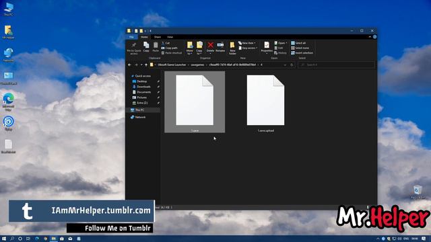The width and height of the screenshot is (431, 242).
Task: Click the taskbar search icon
Action: click(12, 239)
